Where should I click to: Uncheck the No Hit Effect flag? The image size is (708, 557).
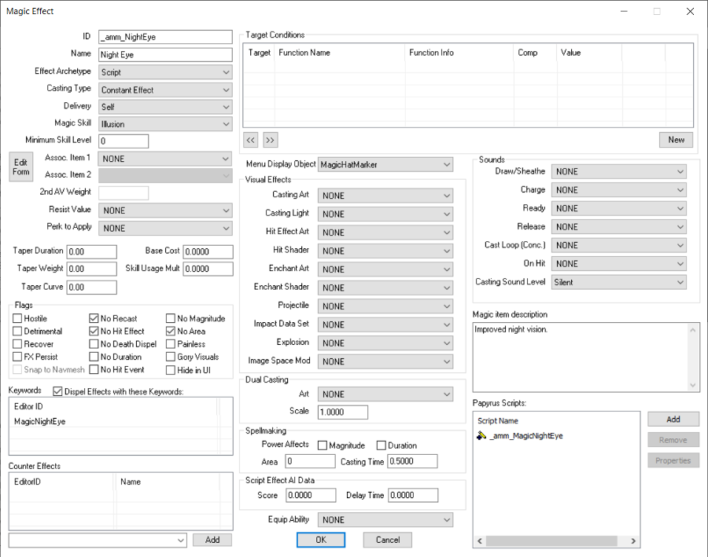tap(94, 331)
